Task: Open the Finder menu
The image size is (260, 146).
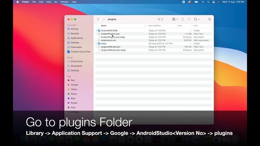Action: [26, 2]
